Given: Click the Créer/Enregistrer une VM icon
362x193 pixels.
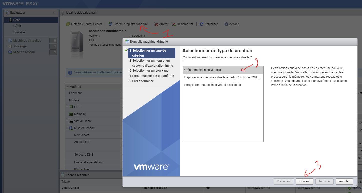Looking at the screenshot, I should (x=110, y=24).
